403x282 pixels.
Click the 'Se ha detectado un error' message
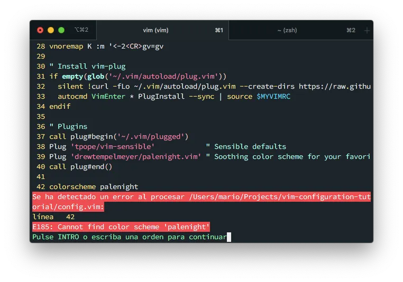coord(201,197)
